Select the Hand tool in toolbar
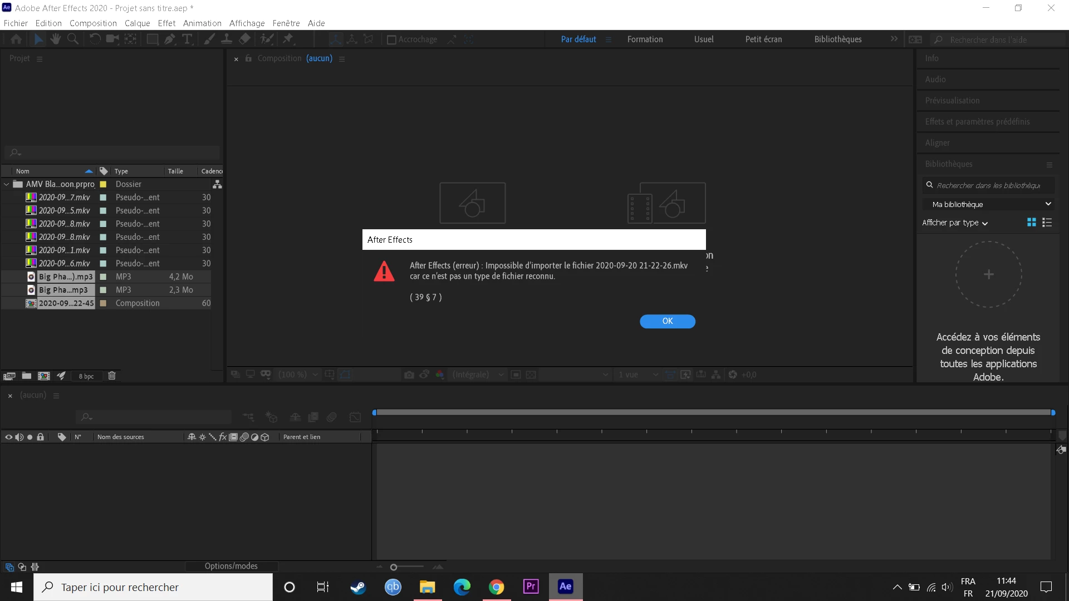The width and height of the screenshot is (1069, 601). (55, 39)
